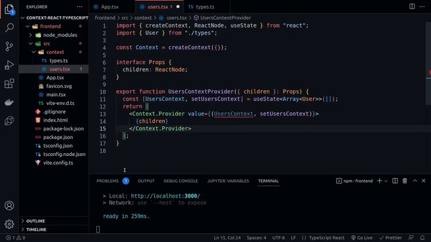The image size is (431, 242).
Task: Open the Docker view
Action: pos(9,102)
